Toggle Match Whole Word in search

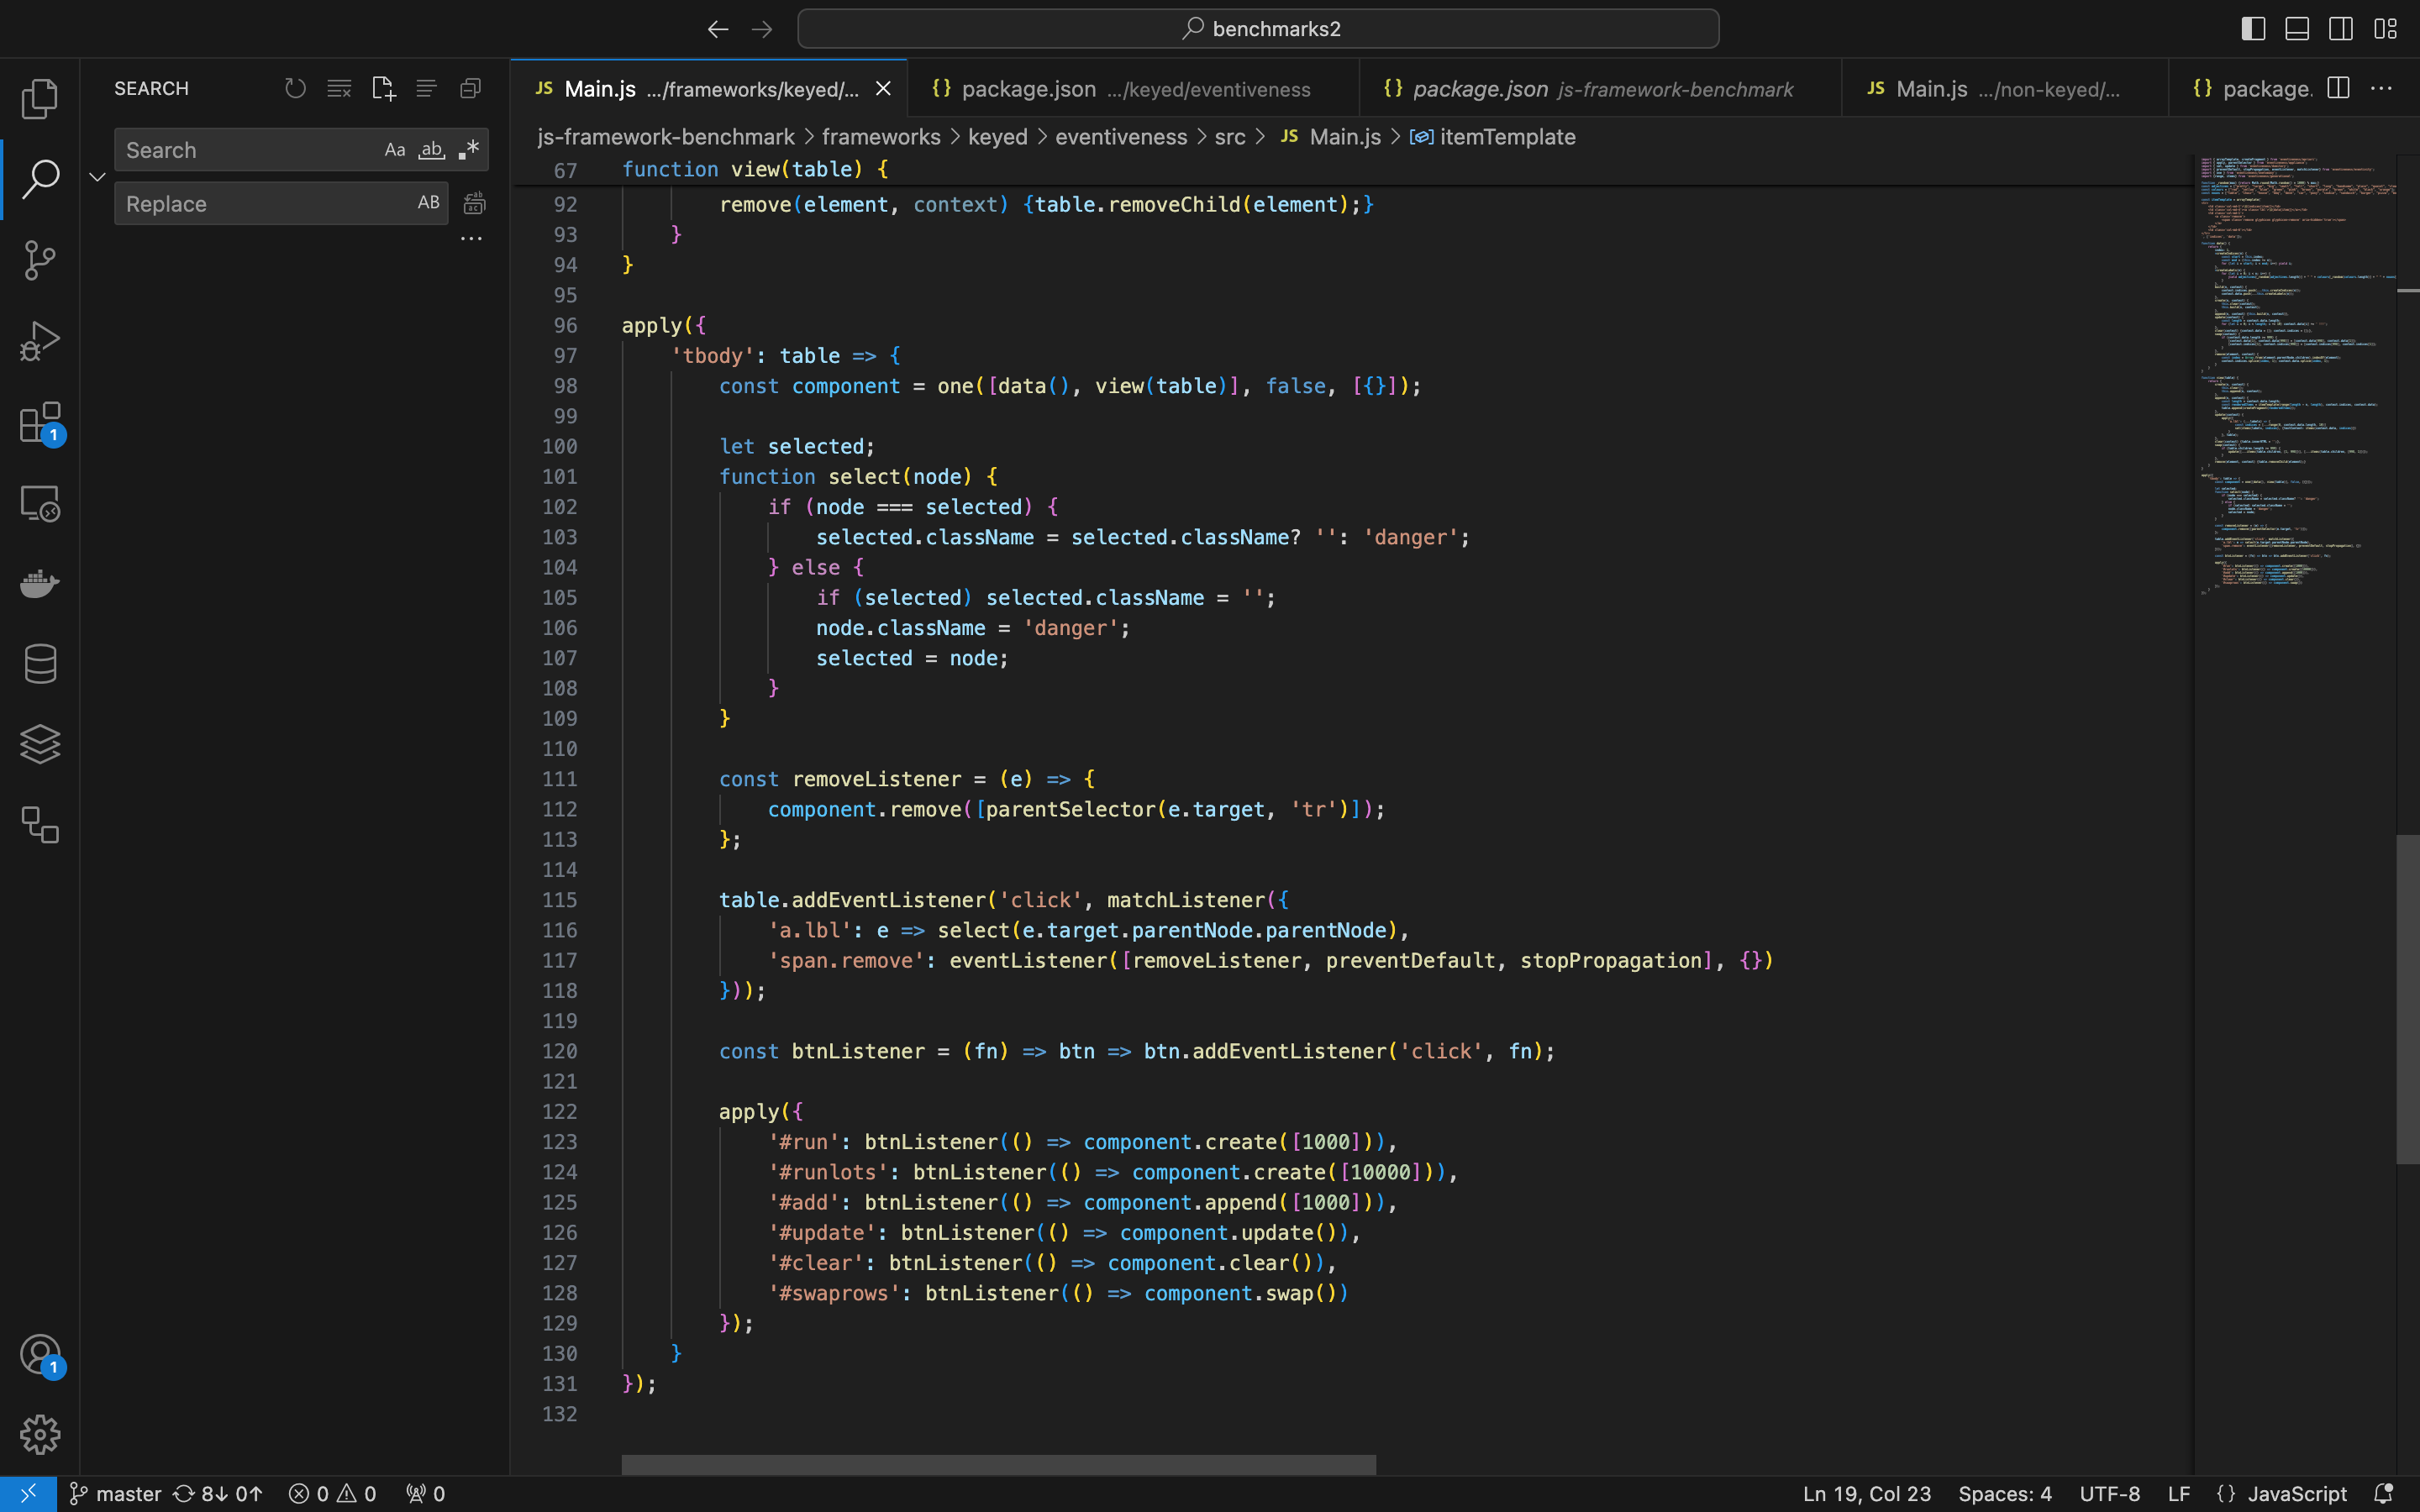point(431,150)
